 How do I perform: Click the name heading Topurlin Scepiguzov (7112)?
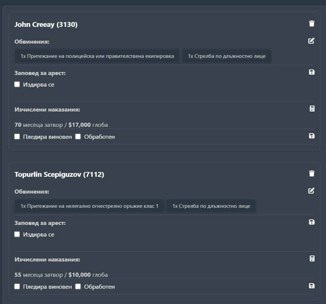59,174
